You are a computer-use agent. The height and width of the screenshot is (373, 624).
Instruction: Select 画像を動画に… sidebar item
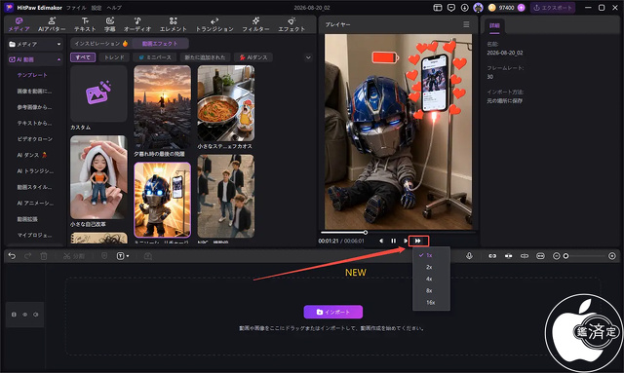pos(34,92)
